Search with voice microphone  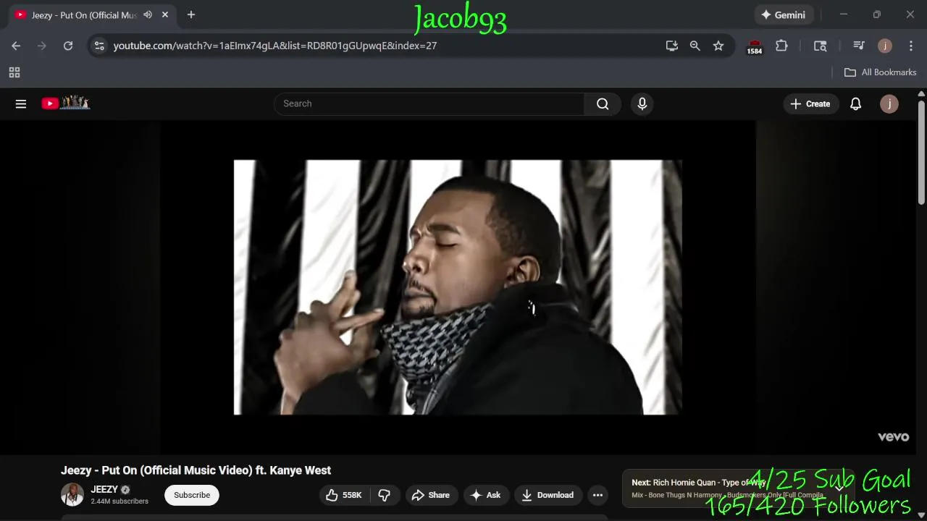(x=642, y=103)
